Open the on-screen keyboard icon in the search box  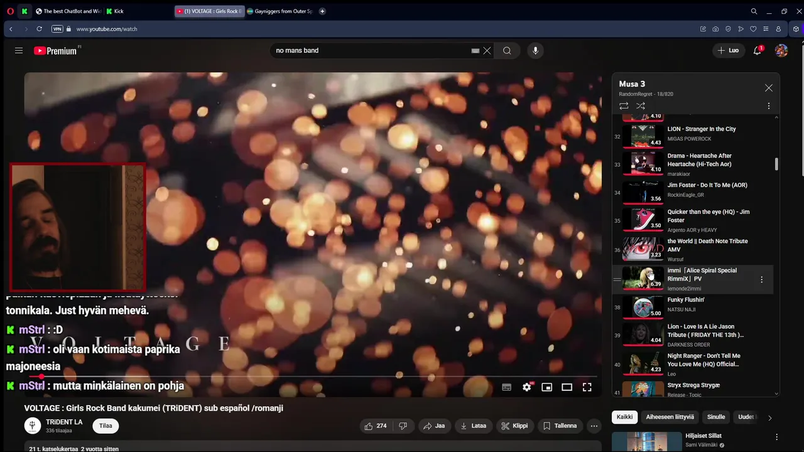click(475, 51)
